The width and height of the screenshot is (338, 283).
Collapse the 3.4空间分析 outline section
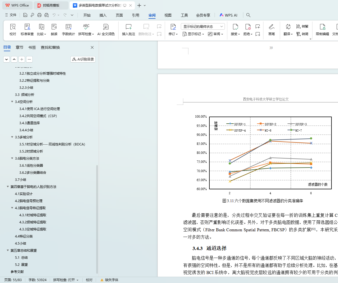pyautogui.click(x=12, y=102)
